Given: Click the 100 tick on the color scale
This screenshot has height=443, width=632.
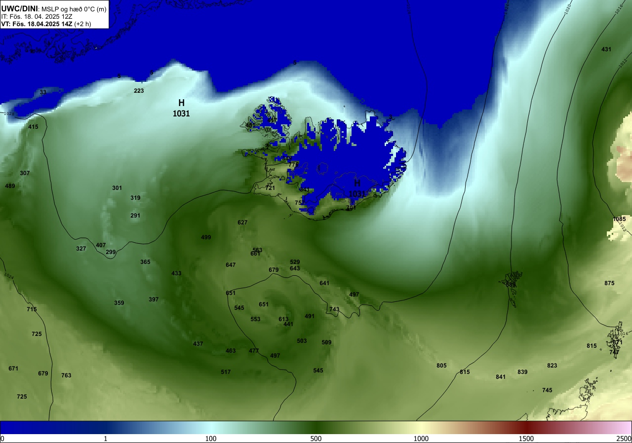Looking at the screenshot, I should pos(211,439).
